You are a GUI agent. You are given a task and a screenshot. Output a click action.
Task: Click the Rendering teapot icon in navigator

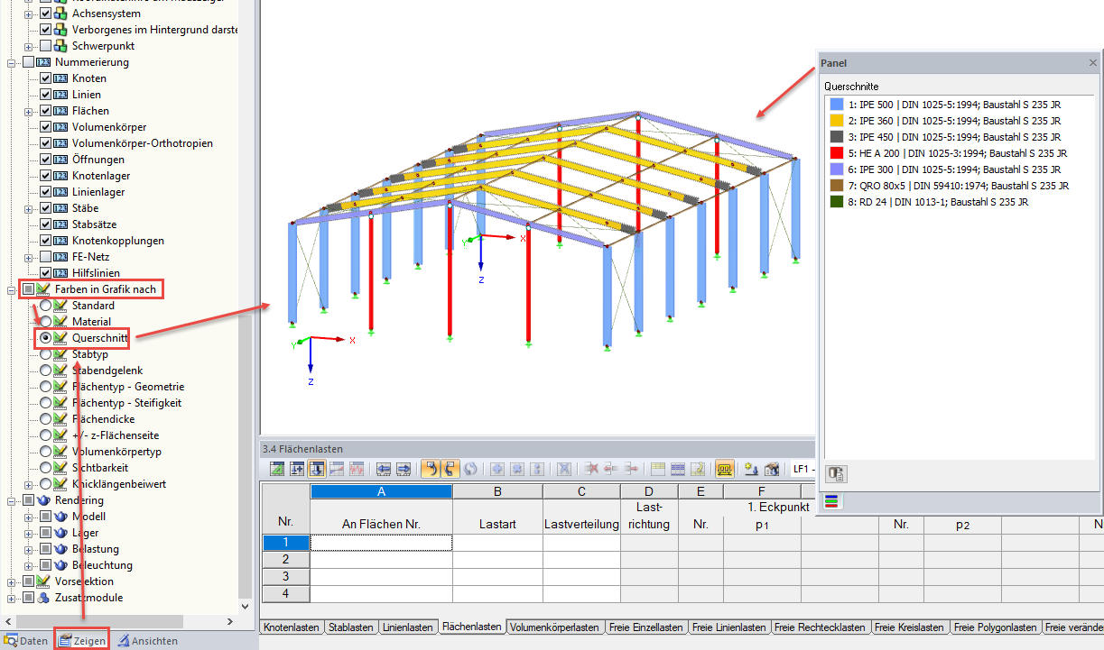pos(44,500)
